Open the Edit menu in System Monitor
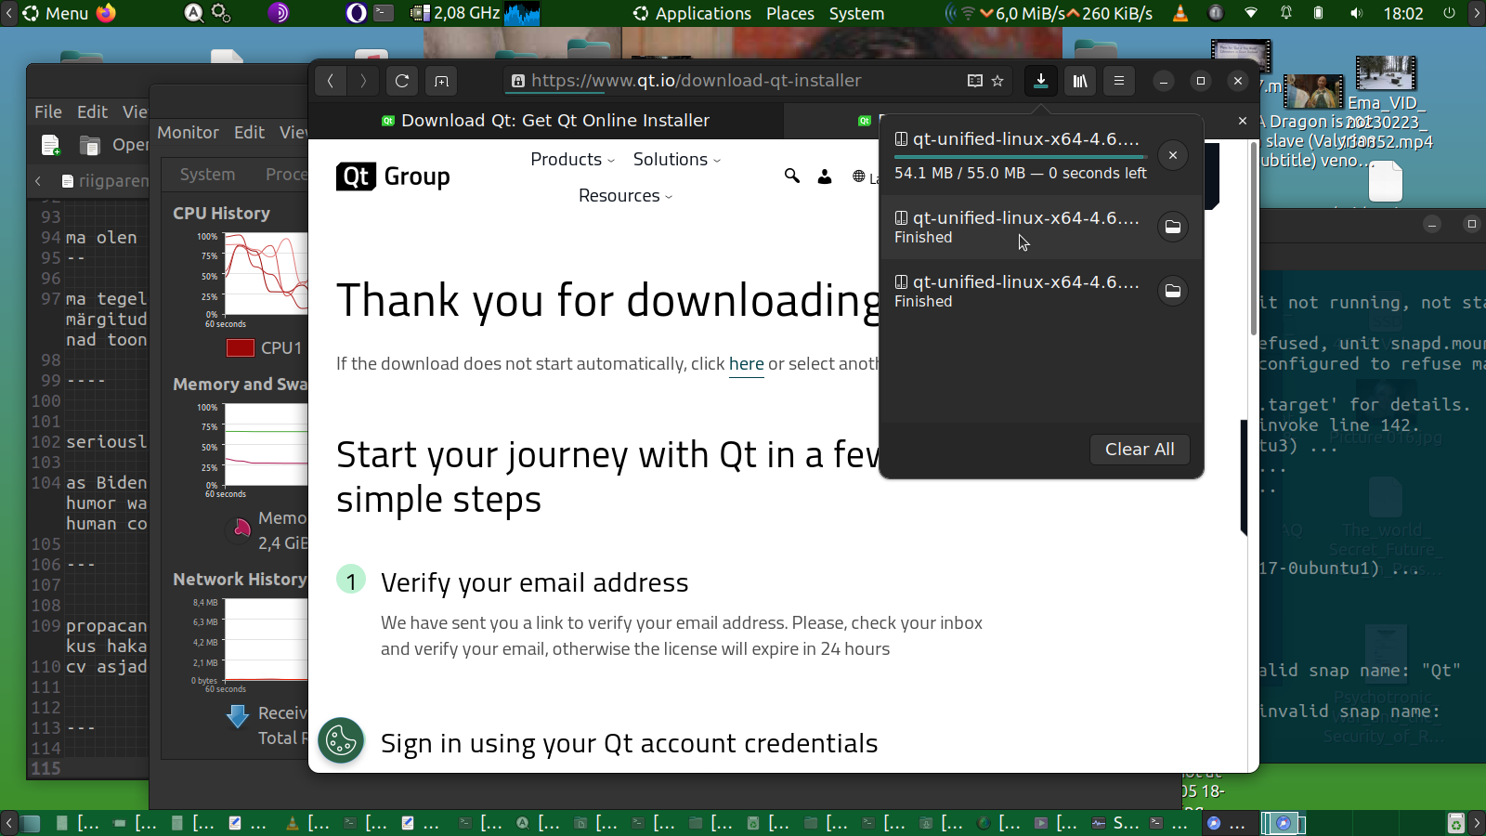The image size is (1486, 836). click(x=249, y=133)
